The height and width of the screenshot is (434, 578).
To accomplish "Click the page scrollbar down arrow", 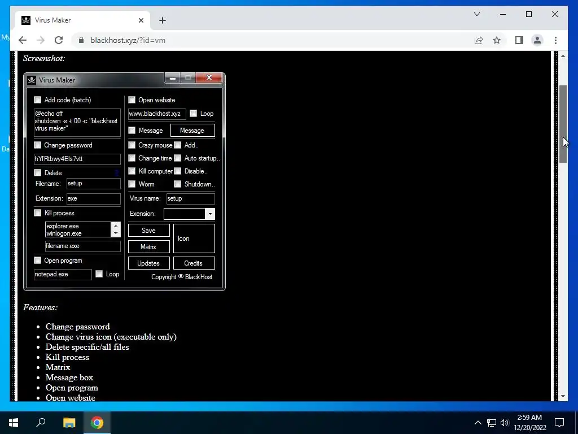I will (x=563, y=396).
